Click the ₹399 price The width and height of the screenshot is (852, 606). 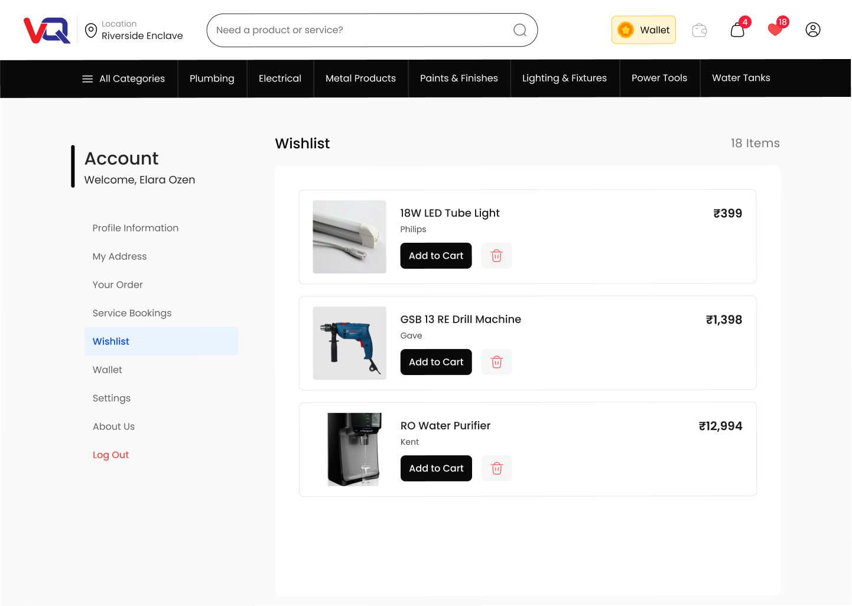[727, 213]
